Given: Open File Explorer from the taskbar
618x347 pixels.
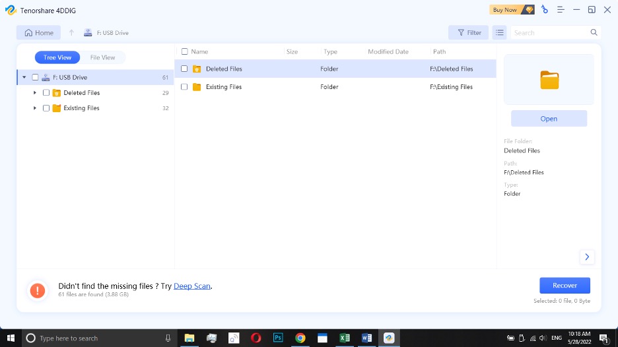Looking at the screenshot, I should [x=189, y=338].
